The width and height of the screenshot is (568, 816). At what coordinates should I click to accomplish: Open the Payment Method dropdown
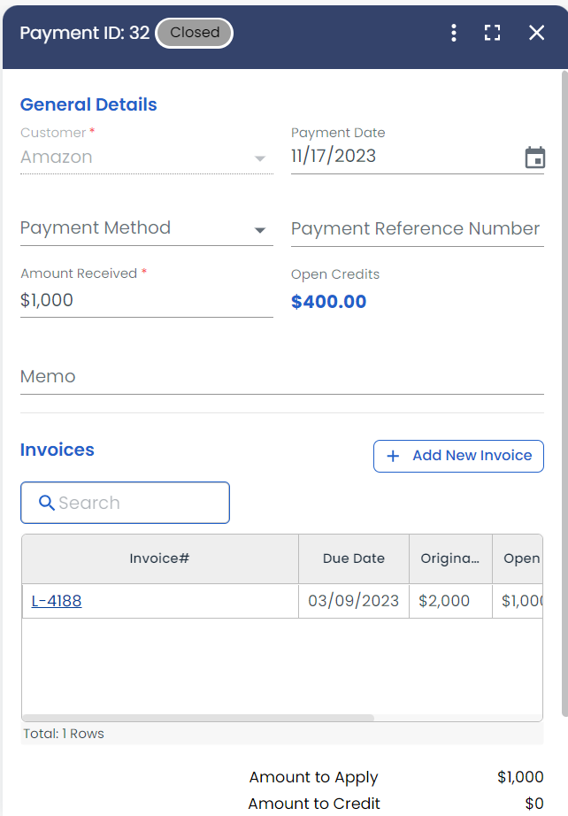(x=260, y=228)
